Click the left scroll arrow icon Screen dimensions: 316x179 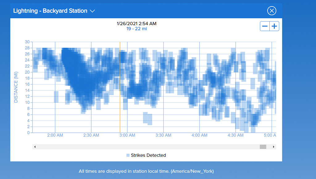(35, 147)
